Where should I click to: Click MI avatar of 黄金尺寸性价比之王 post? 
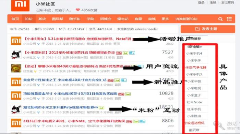click(16, 82)
